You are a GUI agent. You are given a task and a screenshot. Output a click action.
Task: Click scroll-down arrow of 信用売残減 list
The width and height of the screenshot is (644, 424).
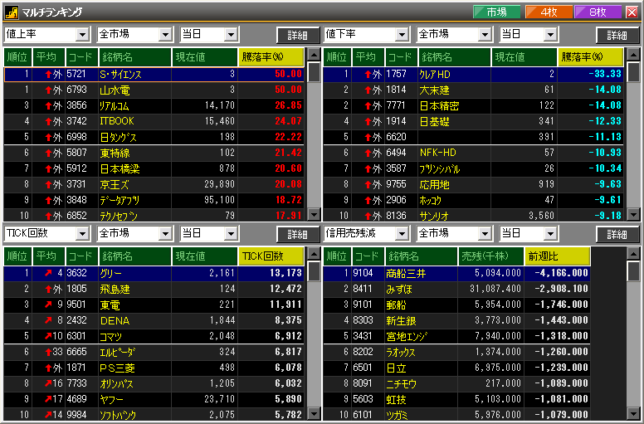(633, 414)
